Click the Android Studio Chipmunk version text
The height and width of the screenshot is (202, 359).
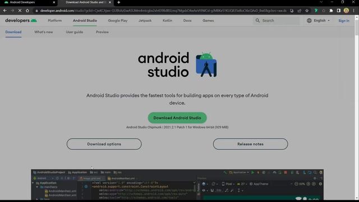coord(177,127)
